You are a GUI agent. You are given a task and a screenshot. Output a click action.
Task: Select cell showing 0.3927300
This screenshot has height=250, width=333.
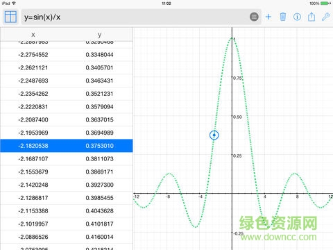[99, 185]
